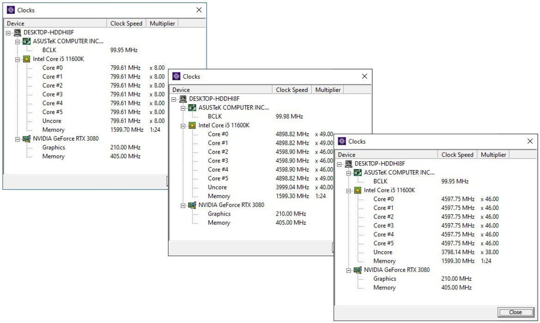Select the Core #0 row showing 799.61 MHz

pyautogui.click(x=103, y=68)
